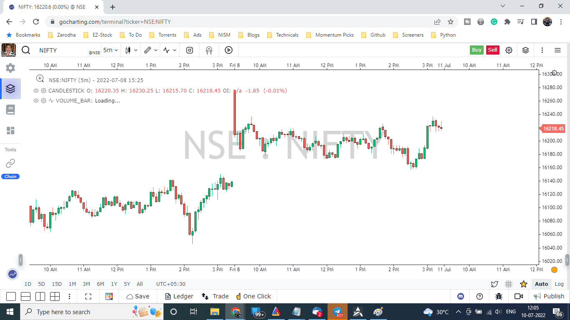Open the candlestick chart type dropdown

coord(131,50)
